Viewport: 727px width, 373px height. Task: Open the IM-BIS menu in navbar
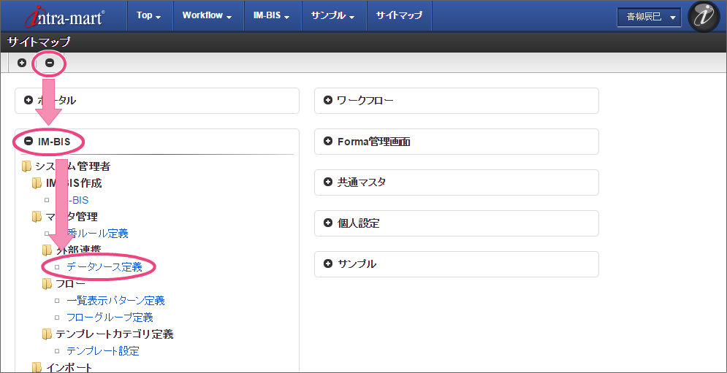272,16
